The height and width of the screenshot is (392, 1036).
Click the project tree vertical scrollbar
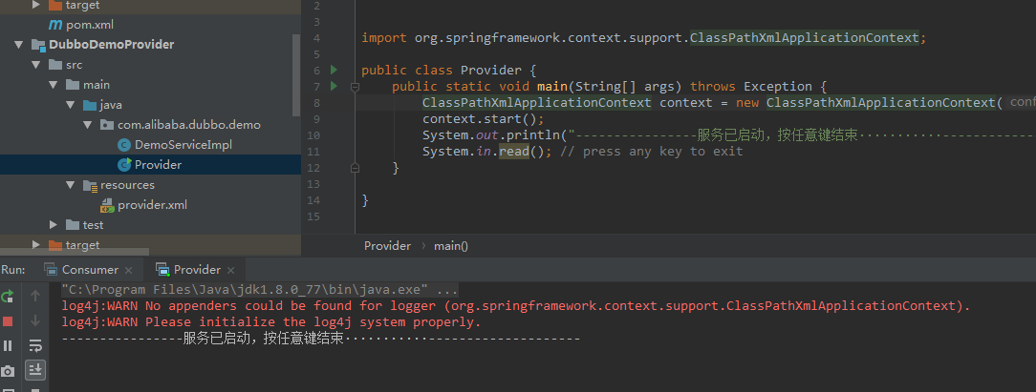pos(296,75)
